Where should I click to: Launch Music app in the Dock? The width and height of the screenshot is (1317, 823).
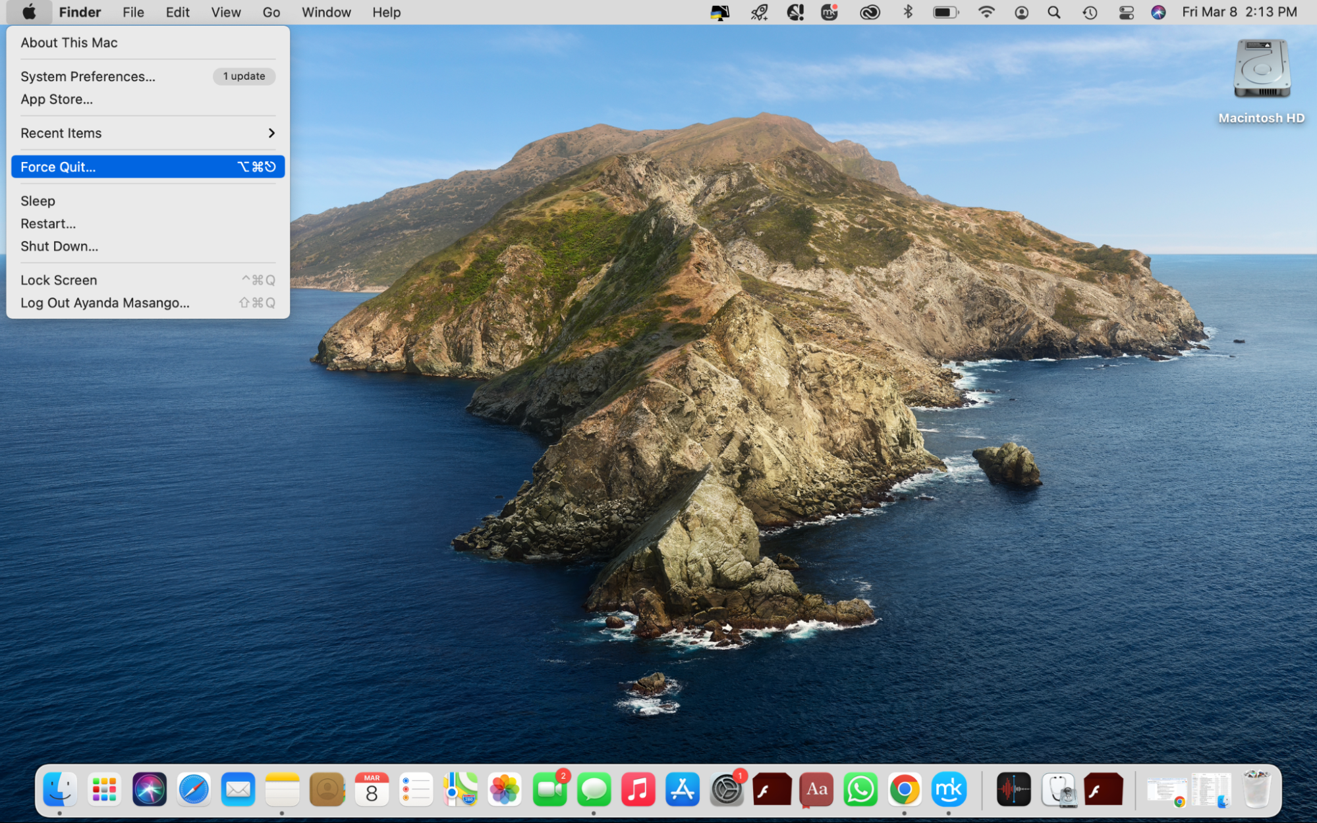638,789
